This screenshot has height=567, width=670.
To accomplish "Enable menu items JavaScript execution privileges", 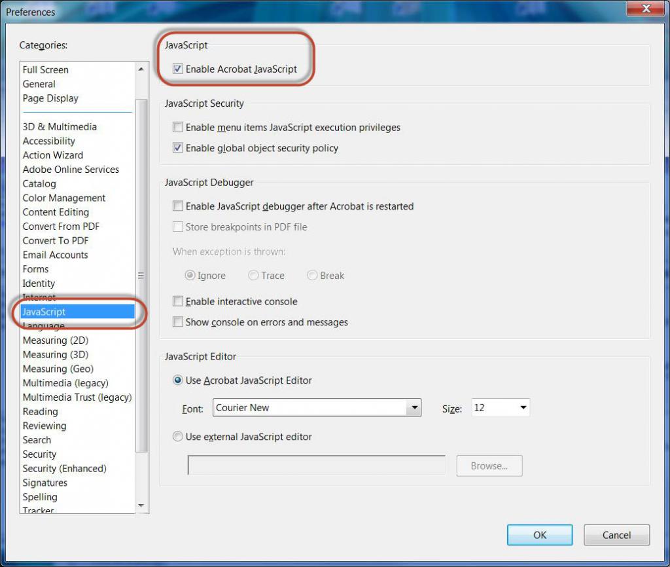I will coord(178,128).
